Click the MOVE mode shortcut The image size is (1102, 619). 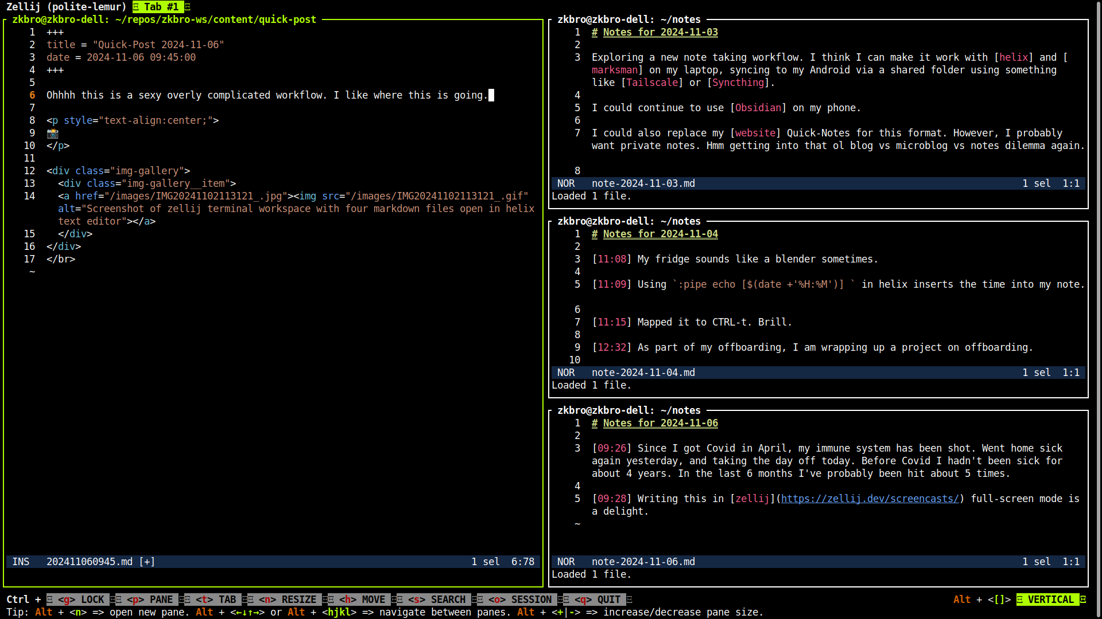pyautogui.click(x=362, y=600)
